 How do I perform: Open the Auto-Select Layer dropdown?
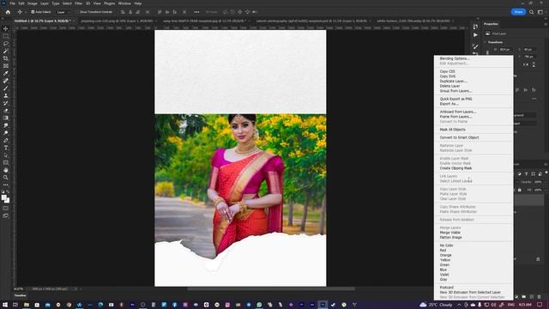[x=63, y=12]
